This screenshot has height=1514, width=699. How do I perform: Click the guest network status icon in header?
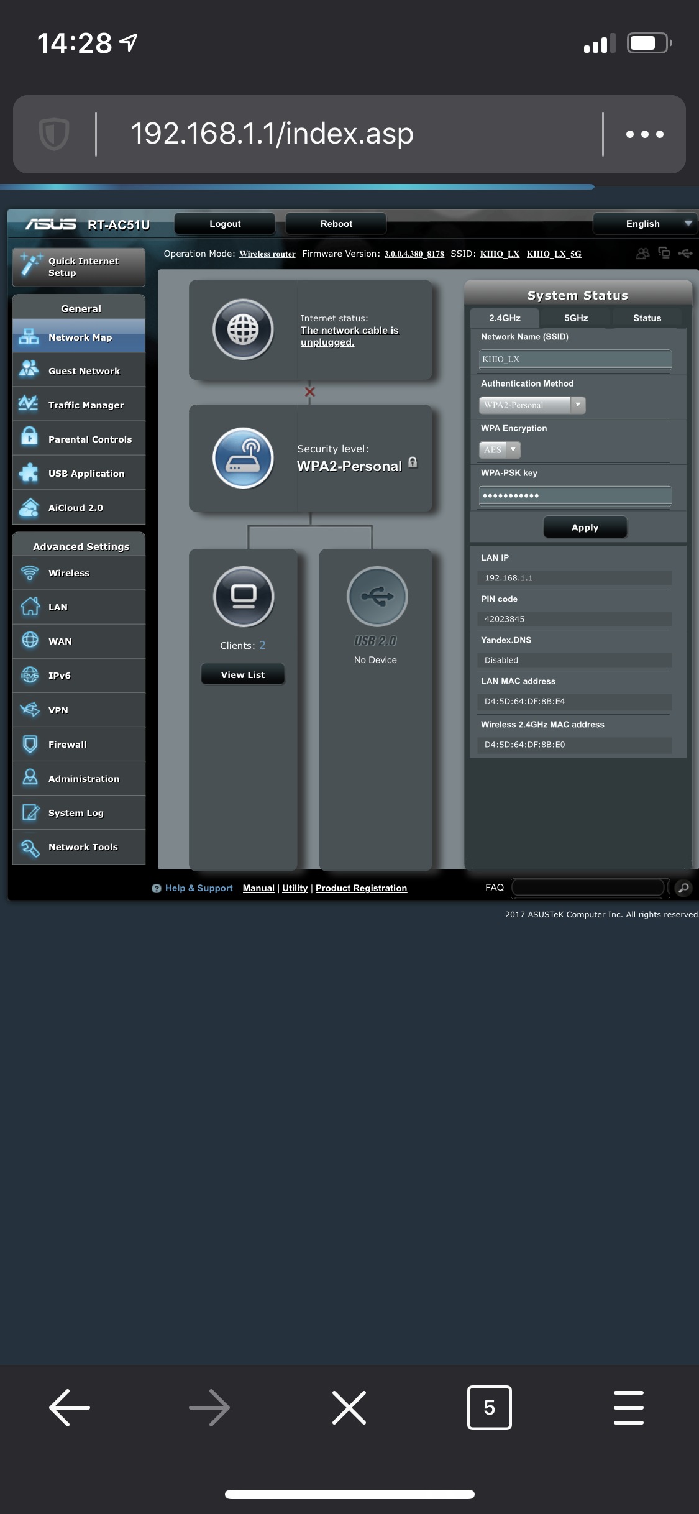click(x=643, y=253)
